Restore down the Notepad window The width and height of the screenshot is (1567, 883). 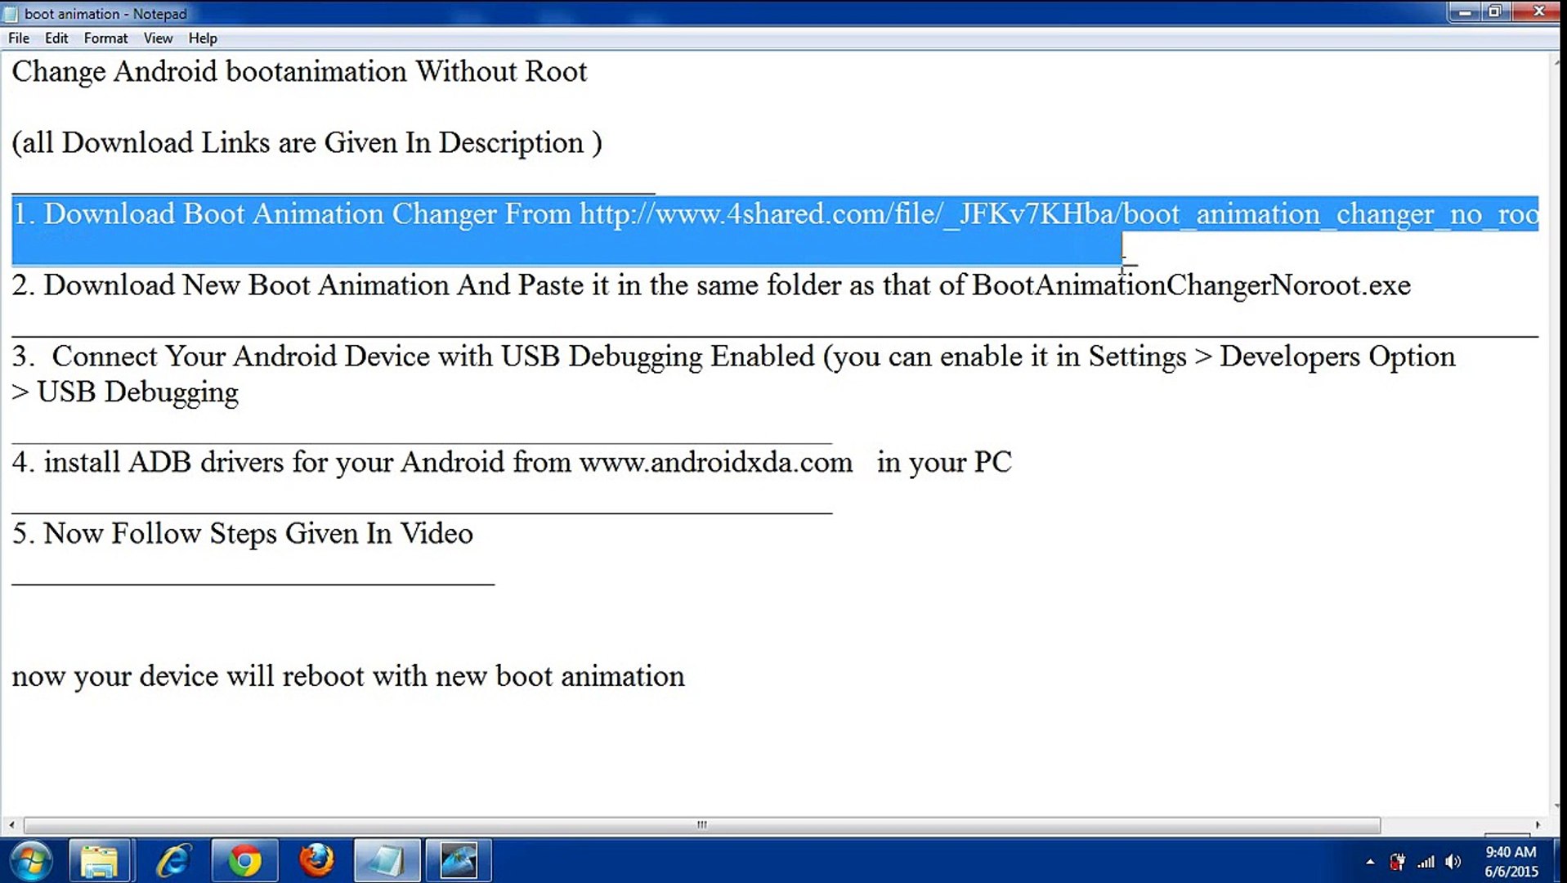pyautogui.click(x=1495, y=12)
